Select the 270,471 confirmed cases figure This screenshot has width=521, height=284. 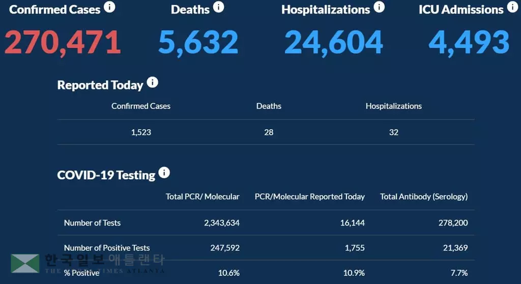[x=63, y=42]
